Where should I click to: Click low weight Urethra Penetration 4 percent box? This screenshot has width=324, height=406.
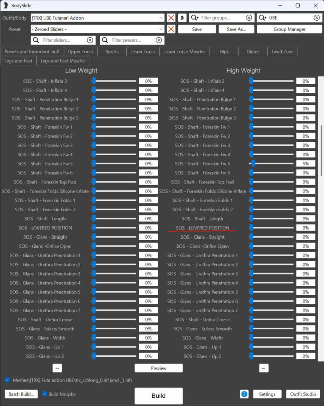(148, 283)
